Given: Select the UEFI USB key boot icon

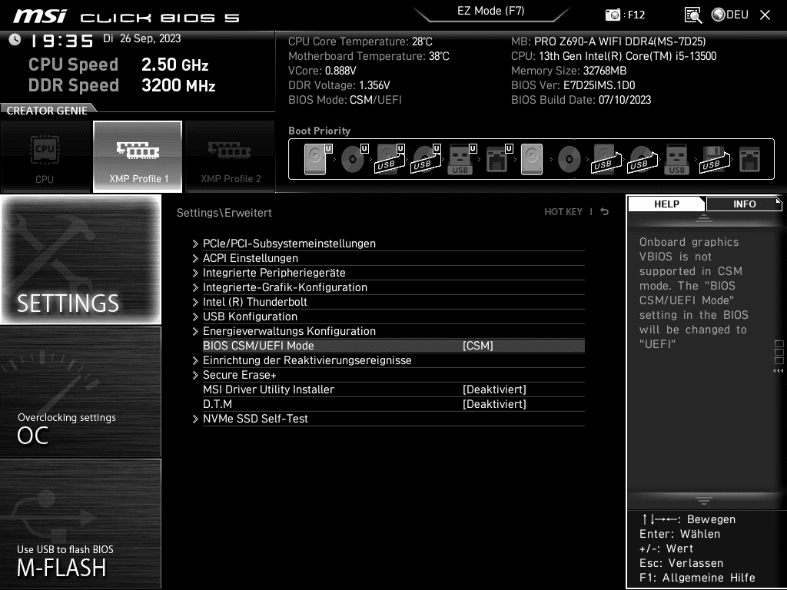Looking at the screenshot, I should (462, 159).
